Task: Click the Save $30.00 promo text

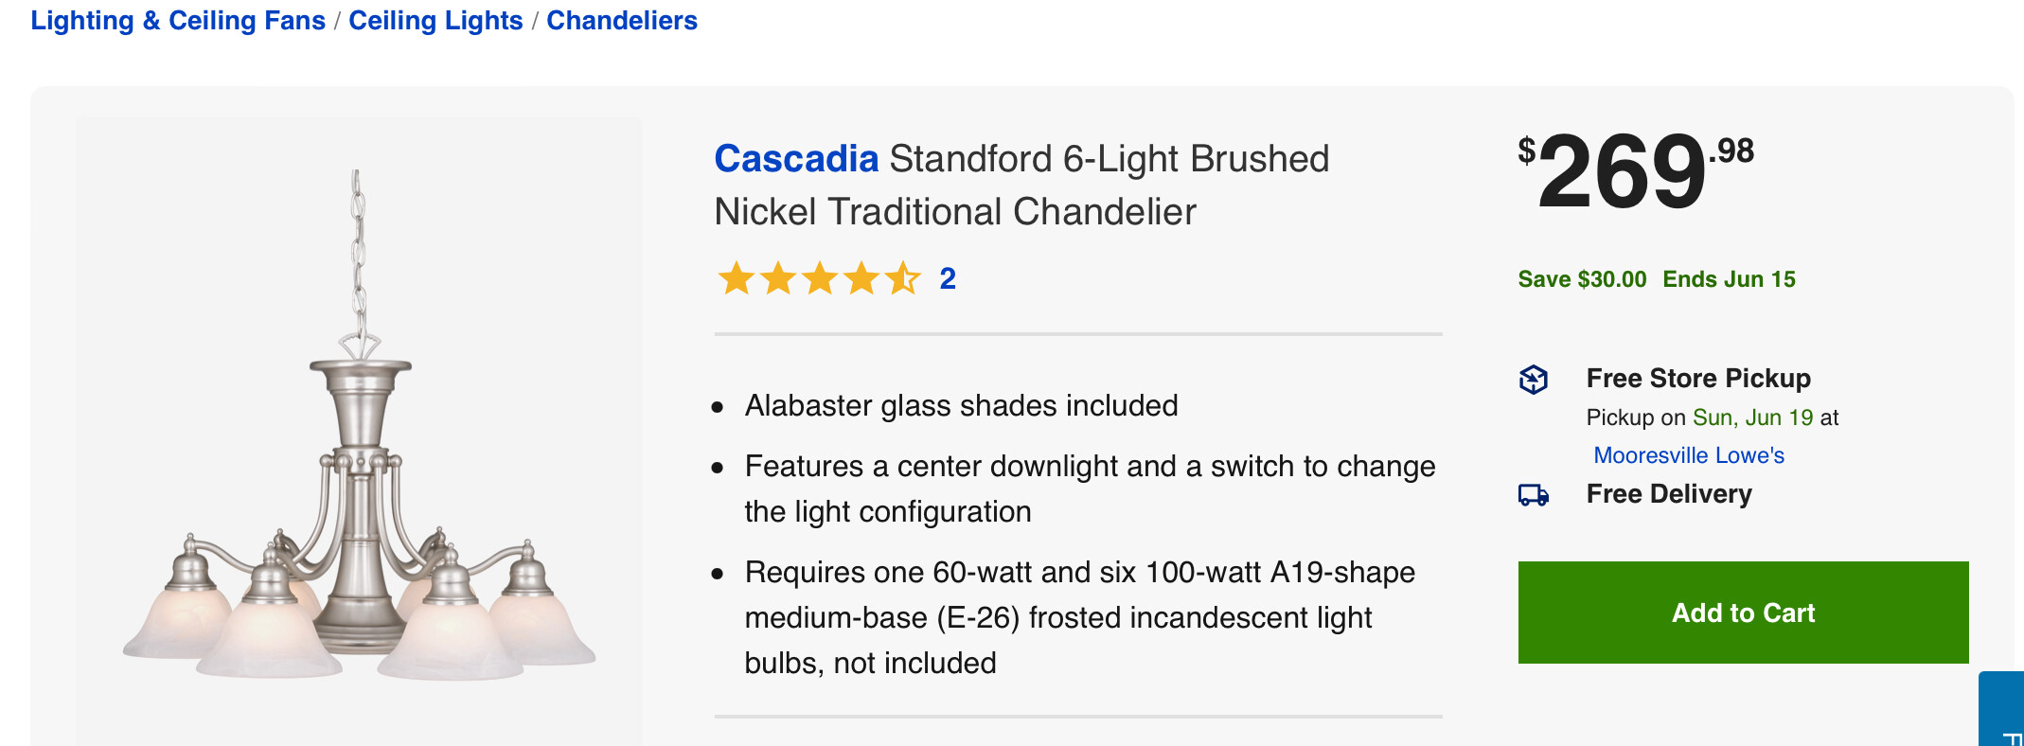Action: (x=1582, y=279)
